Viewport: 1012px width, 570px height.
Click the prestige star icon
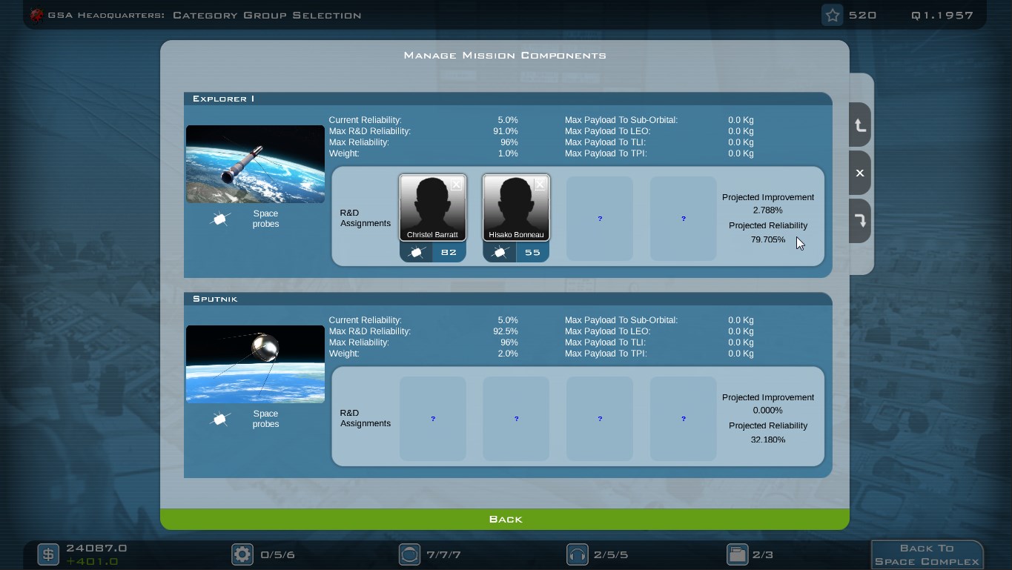coord(833,16)
